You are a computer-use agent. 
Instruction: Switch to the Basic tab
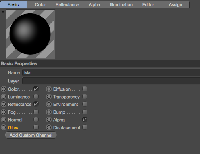(14, 5)
